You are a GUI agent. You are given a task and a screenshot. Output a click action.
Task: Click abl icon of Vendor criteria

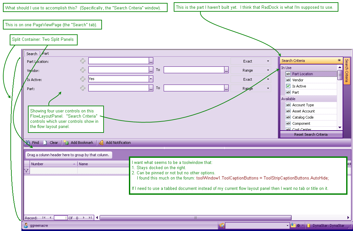click(288, 80)
